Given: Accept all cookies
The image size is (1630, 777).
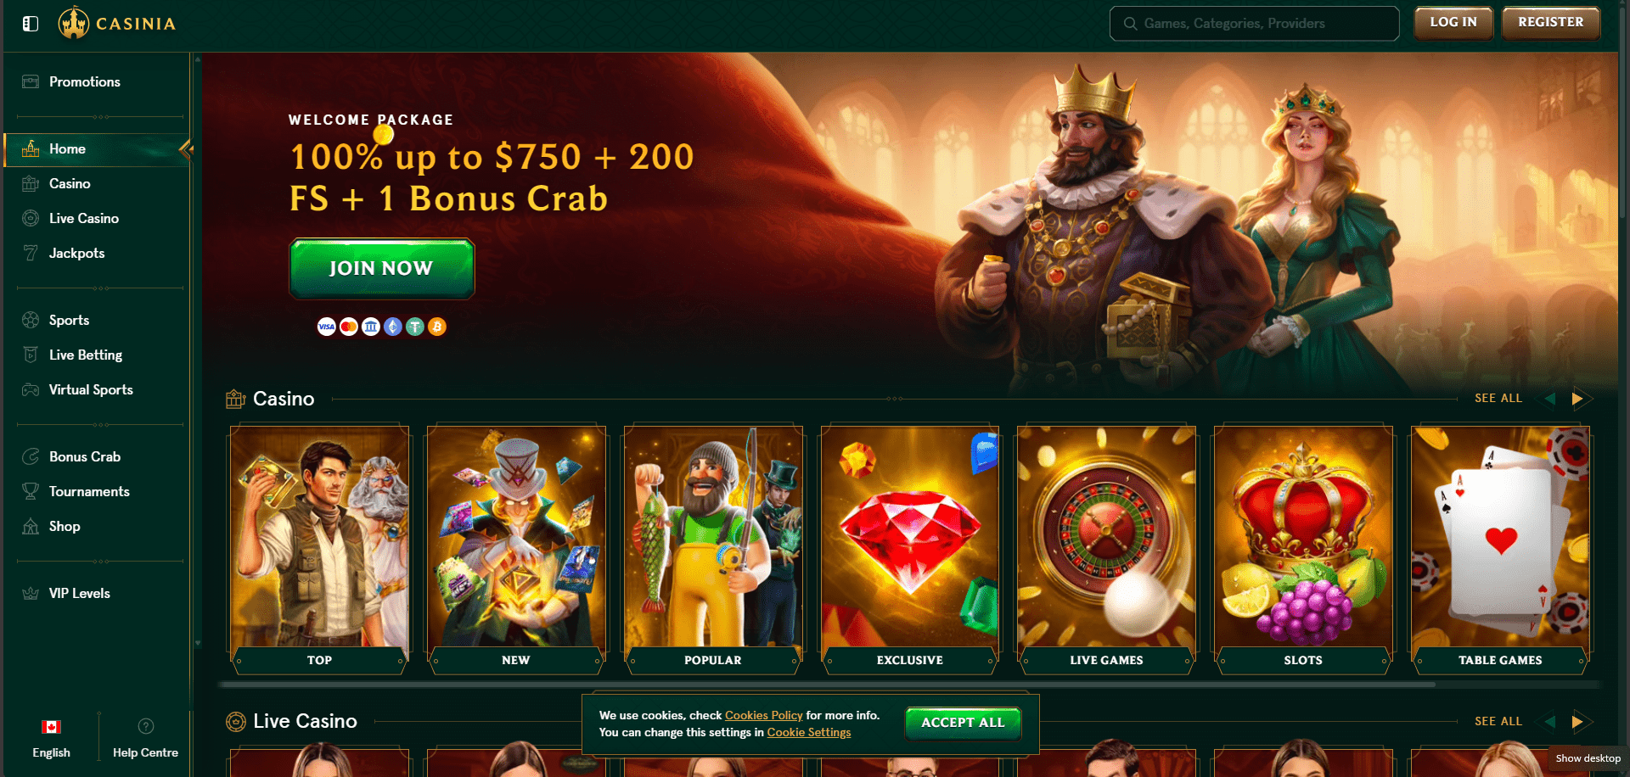Looking at the screenshot, I should point(963,723).
